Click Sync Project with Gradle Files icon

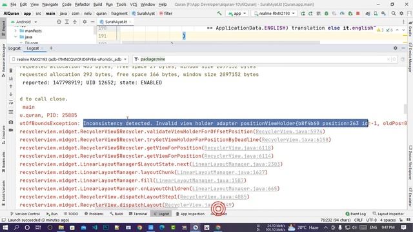368,13
